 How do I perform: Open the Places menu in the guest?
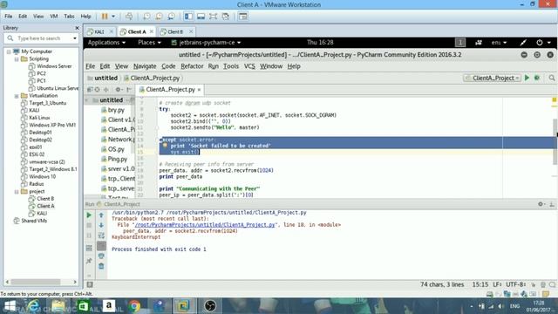pyautogui.click(x=149, y=43)
